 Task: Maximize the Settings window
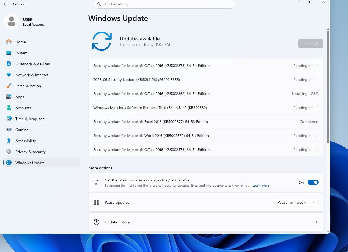(x=311, y=2)
